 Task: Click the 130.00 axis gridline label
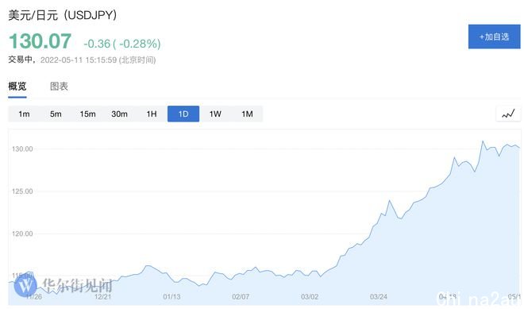click(x=22, y=149)
